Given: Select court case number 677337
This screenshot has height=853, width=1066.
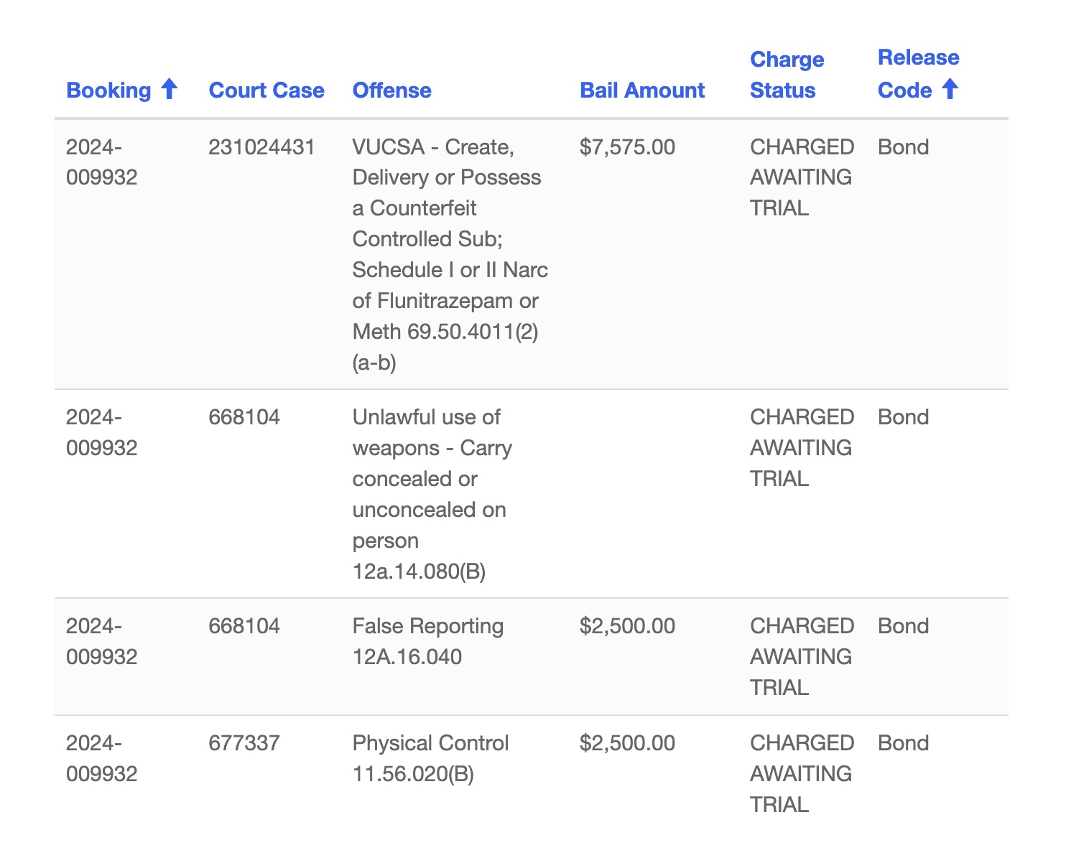Looking at the screenshot, I should 244,743.
